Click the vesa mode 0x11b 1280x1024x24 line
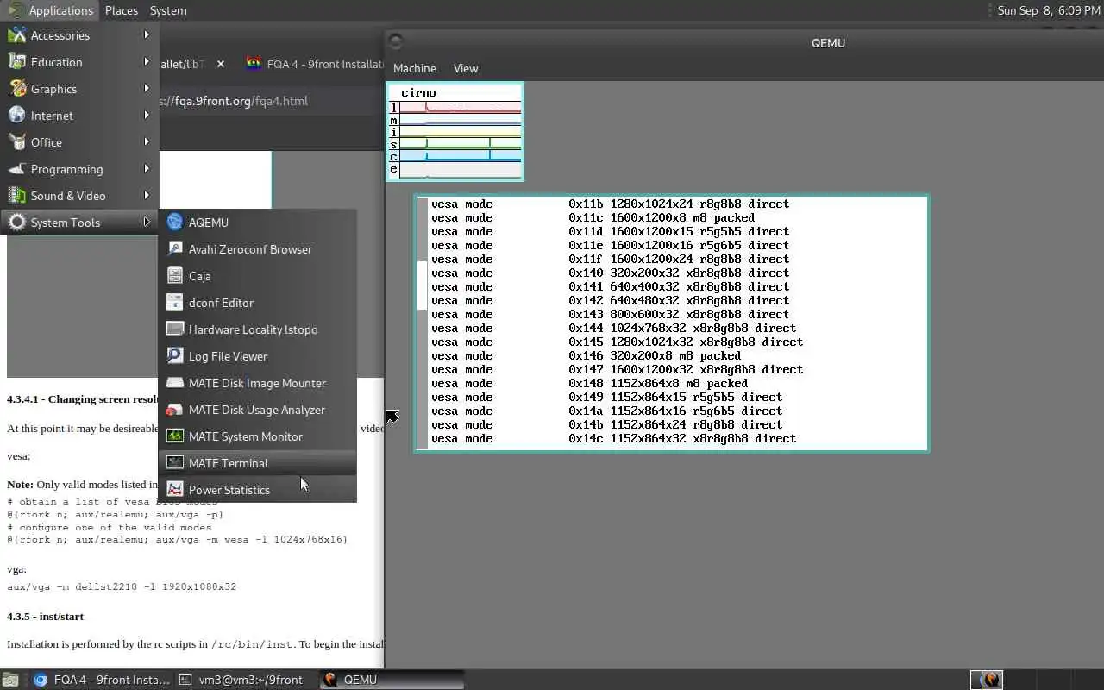Screen dimensions: 1104x690 coord(610,204)
